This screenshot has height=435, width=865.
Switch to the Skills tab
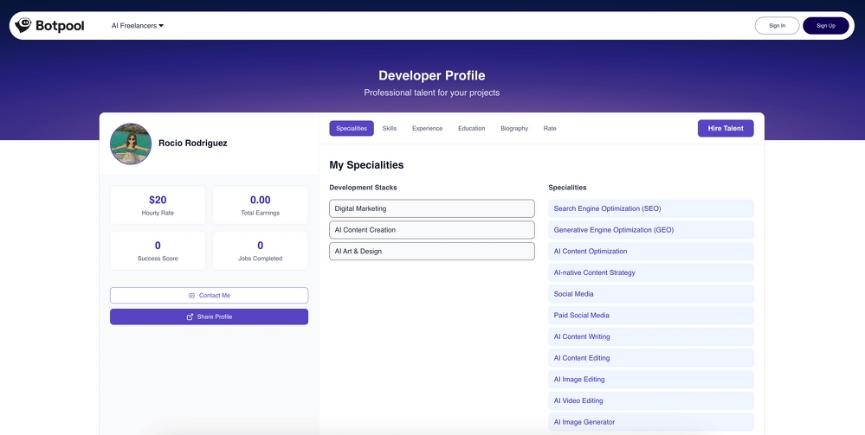(x=390, y=129)
